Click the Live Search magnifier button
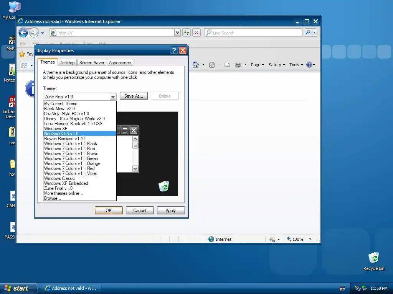 coord(308,33)
